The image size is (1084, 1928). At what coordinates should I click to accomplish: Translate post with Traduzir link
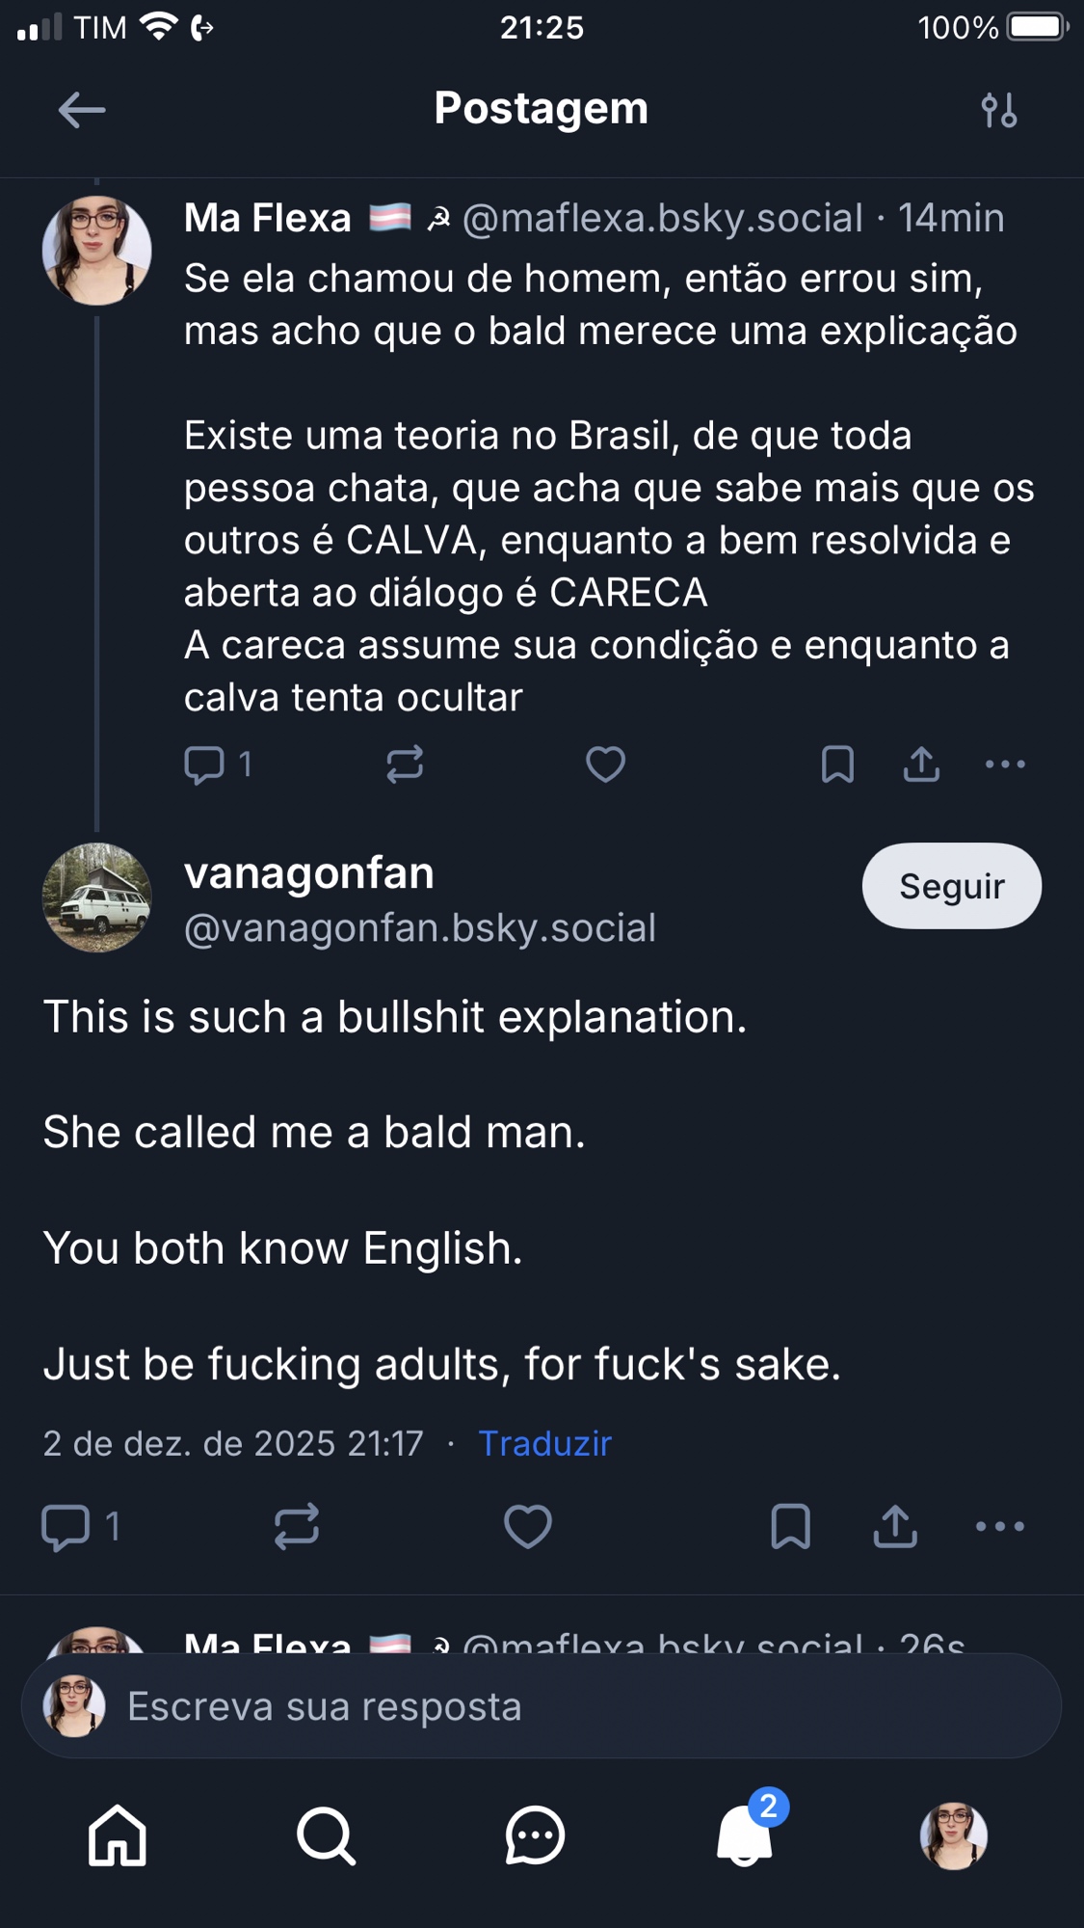coord(544,1443)
